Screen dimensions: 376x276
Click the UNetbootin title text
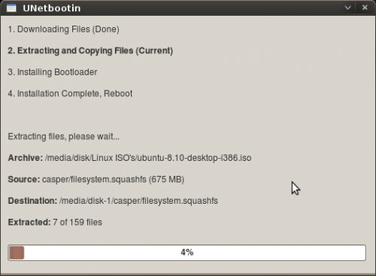click(52, 8)
